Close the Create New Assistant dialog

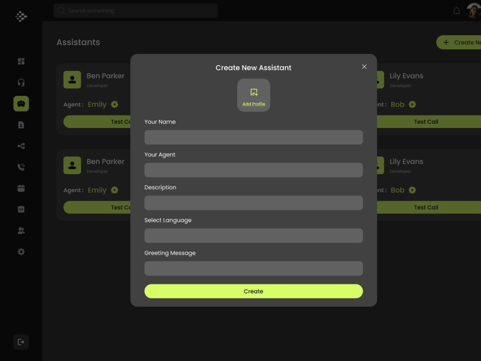(364, 66)
